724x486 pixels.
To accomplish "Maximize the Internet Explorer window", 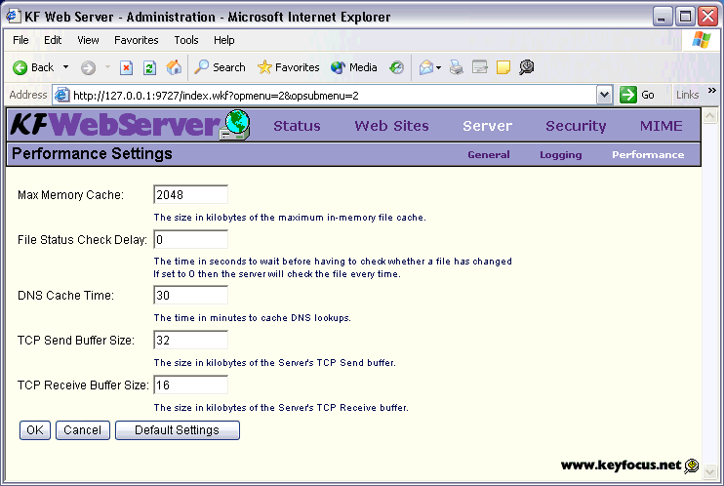I will pyautogui.click(x=685, y=17).
